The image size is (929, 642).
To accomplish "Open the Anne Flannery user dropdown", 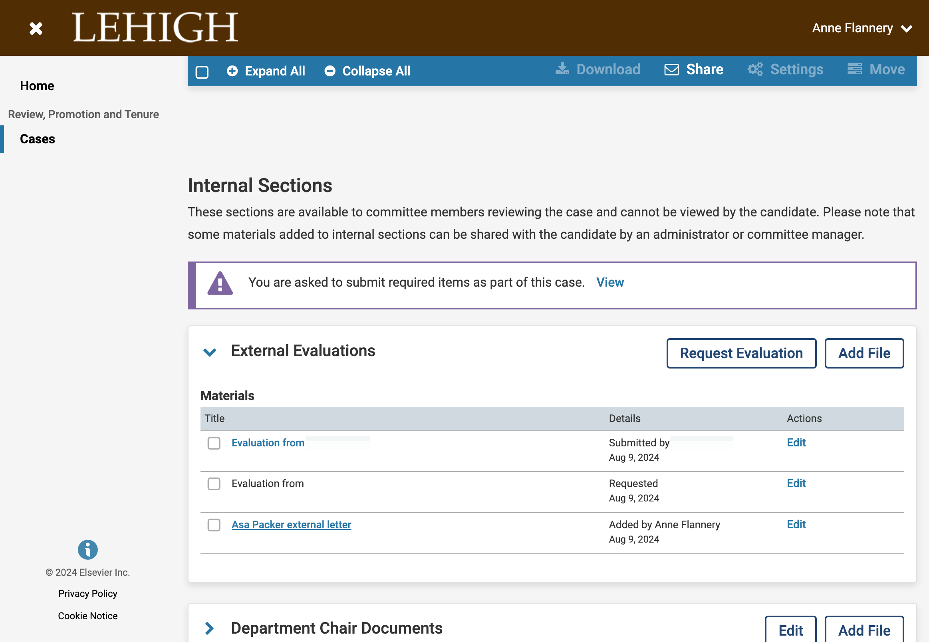I will point(862,28).
